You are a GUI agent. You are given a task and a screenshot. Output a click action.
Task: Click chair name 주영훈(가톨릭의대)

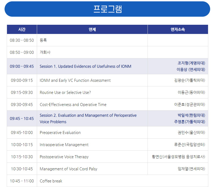(190, 122)
